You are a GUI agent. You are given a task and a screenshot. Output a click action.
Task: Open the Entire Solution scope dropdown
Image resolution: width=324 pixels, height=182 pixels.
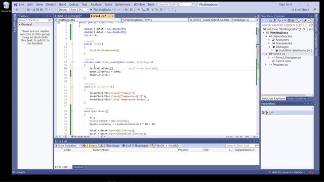(x=68, y=146)
